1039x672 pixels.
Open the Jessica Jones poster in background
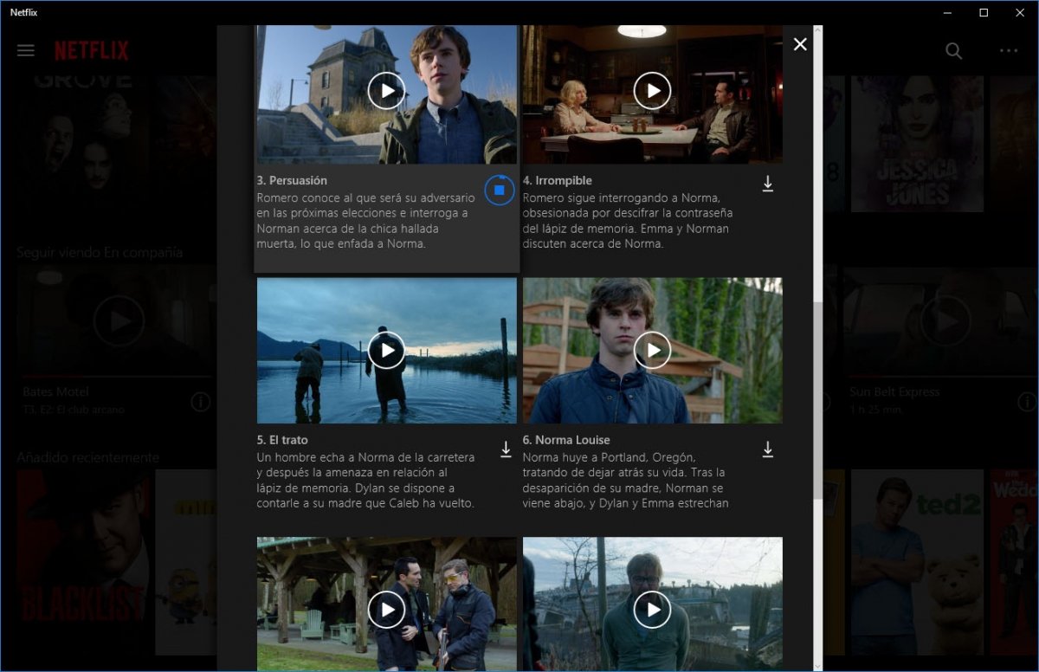917,144
